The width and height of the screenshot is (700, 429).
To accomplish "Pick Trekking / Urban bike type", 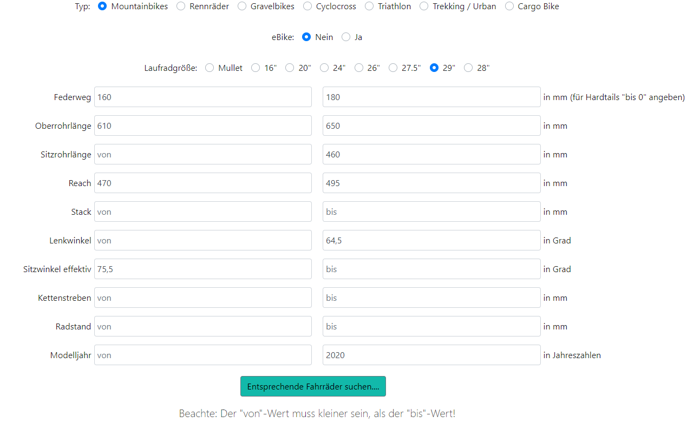I will tap(424, 6).
